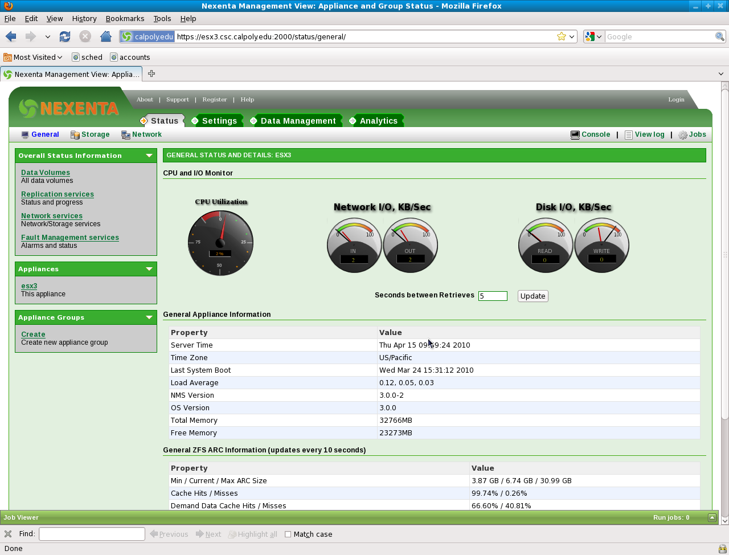Collapse the Appliance Groups panel
This screenshot has width=729, height=555.
pyautogui.click(x=149, y=317)
